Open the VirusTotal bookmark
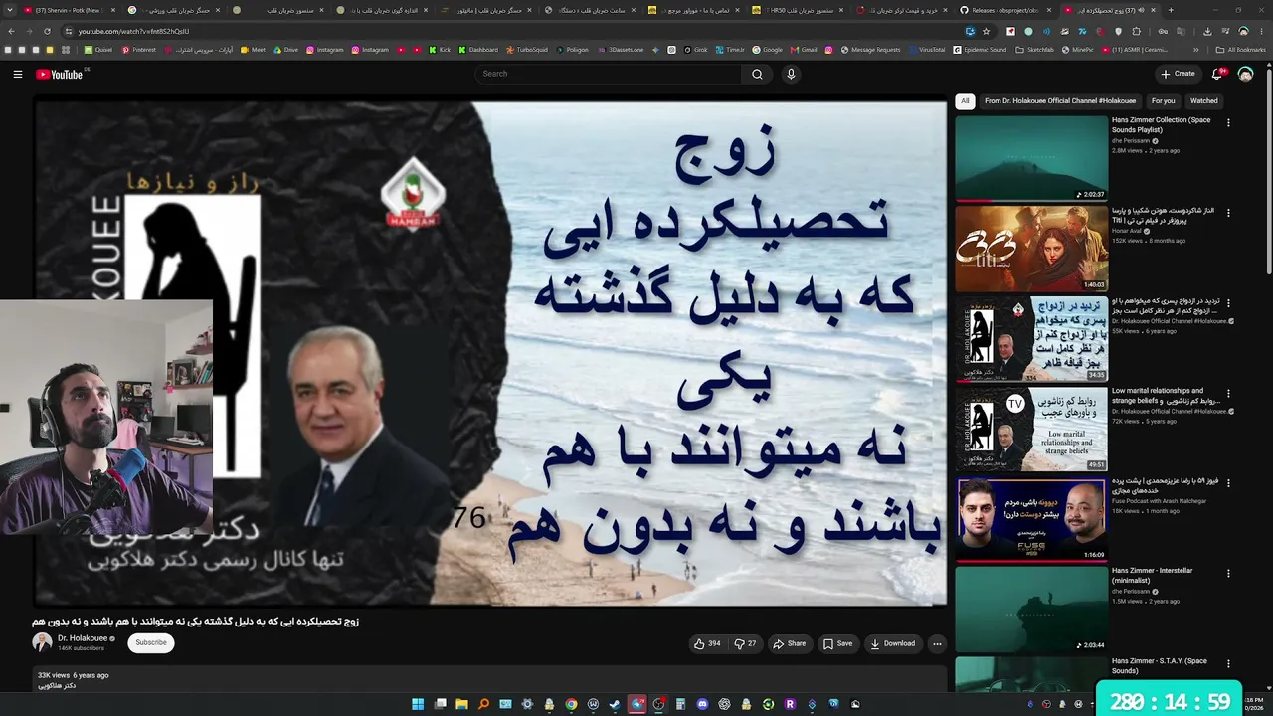Viewport: 1273px width, 716px height. (926, 50)
